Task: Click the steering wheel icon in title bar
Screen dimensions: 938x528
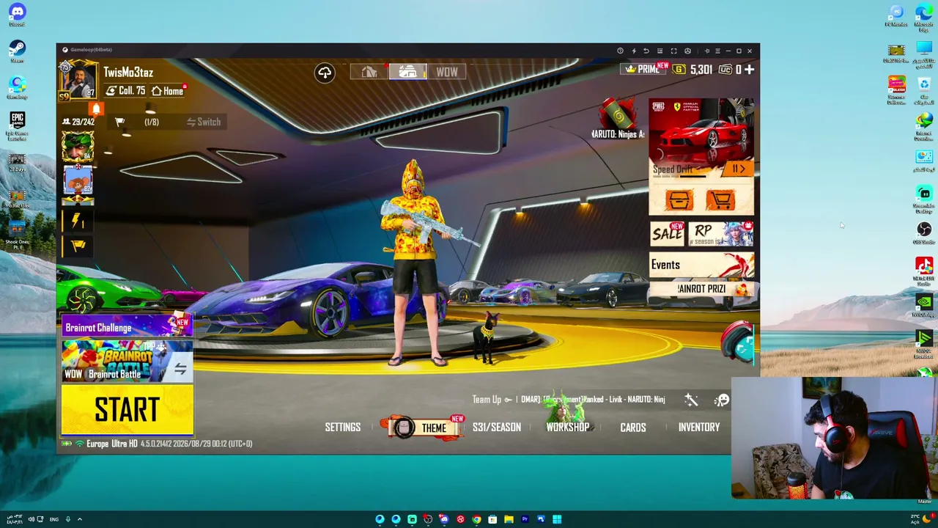Action: pyautogui.click(x=687, y=51)
